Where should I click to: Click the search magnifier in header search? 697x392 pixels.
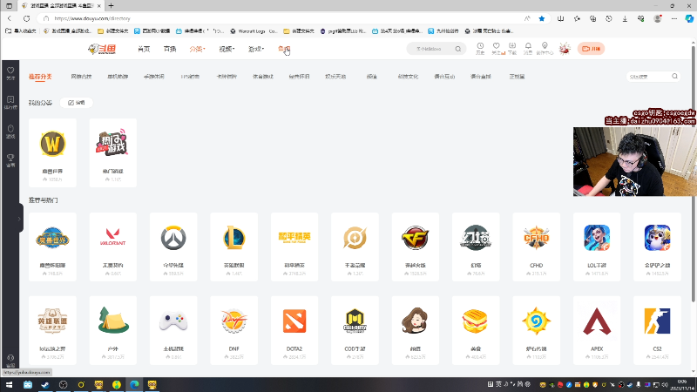point(458,49)
